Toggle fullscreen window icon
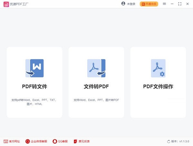193x146 pixels. coord(180,4)
